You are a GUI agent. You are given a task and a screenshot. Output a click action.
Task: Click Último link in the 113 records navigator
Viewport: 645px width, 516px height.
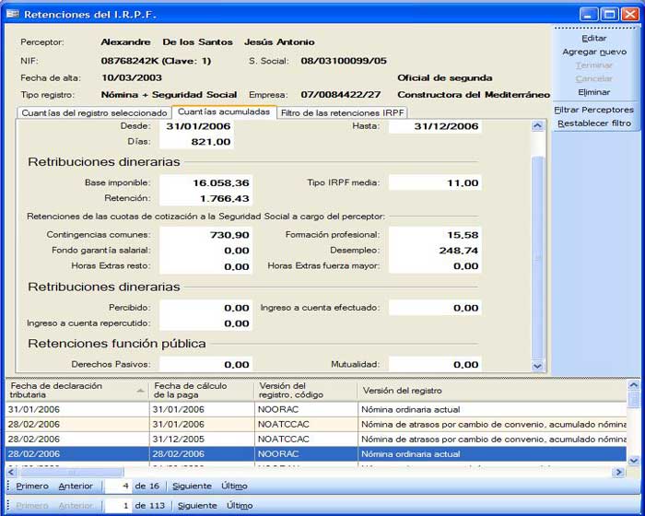coord(240,505)
